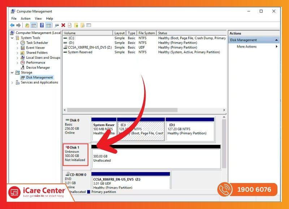The height and width of the screenshot is (209, 289).
Task: Click the Forward arrow toolbar icon
Action: pos(18,25)
